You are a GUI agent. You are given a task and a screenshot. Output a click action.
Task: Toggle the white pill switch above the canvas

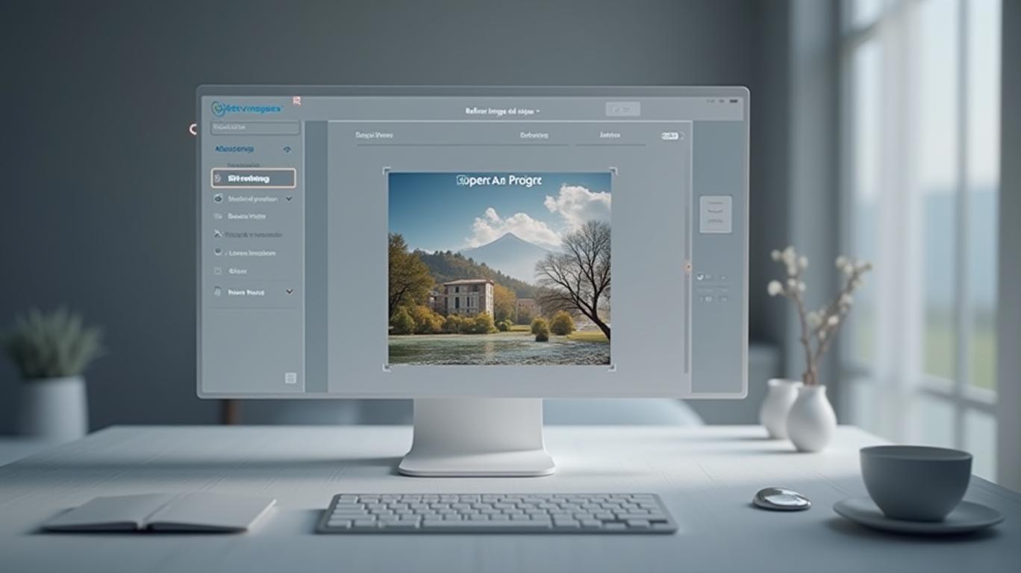(x=672, y=136)
